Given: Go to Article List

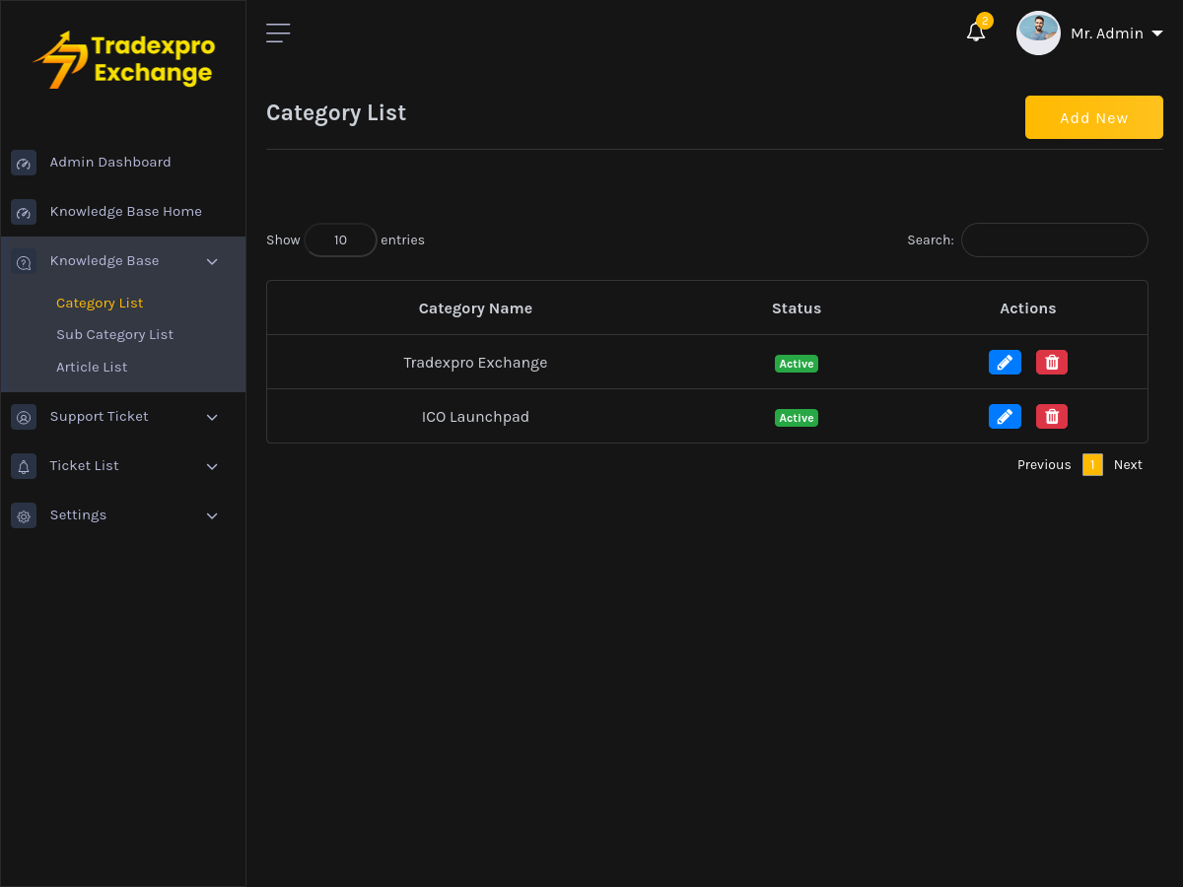Looking at the screenshot, I should (92, 368).
